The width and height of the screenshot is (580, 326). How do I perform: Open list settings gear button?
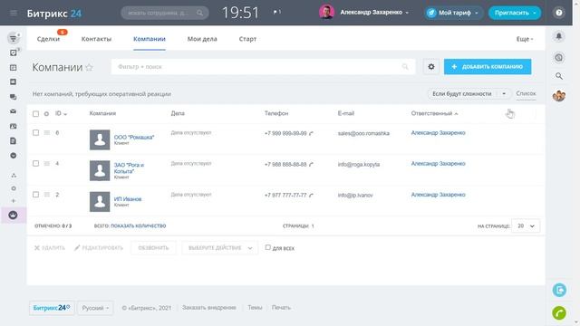click(x=431, y=67)
